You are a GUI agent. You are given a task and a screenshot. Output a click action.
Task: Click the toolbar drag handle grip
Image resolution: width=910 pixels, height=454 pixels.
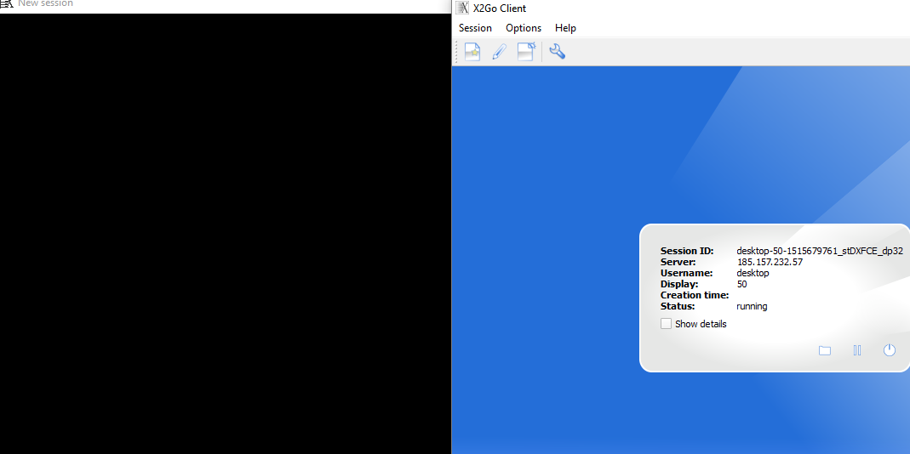(x=457, y=52)
